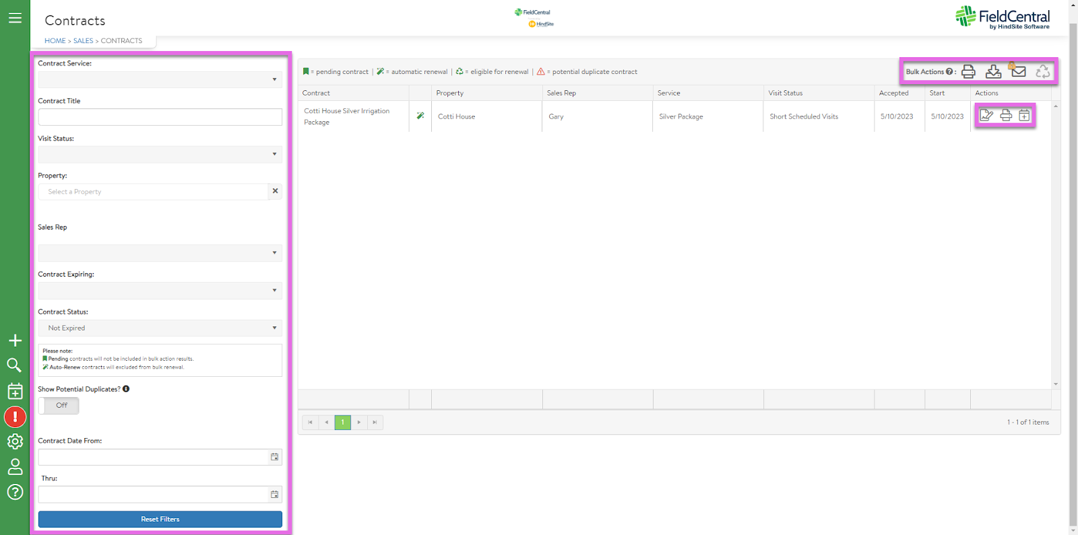
Task: Click the Contract Date From field
Action: pos(153,457)
